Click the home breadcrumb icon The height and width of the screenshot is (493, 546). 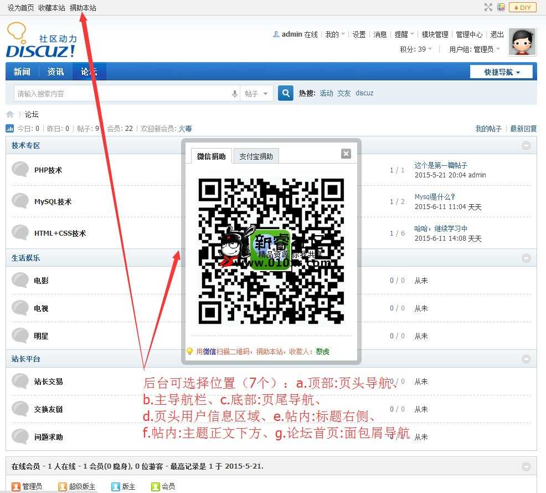pos(10,114)
